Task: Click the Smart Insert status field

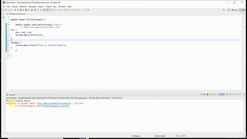Action: point(160,136)
